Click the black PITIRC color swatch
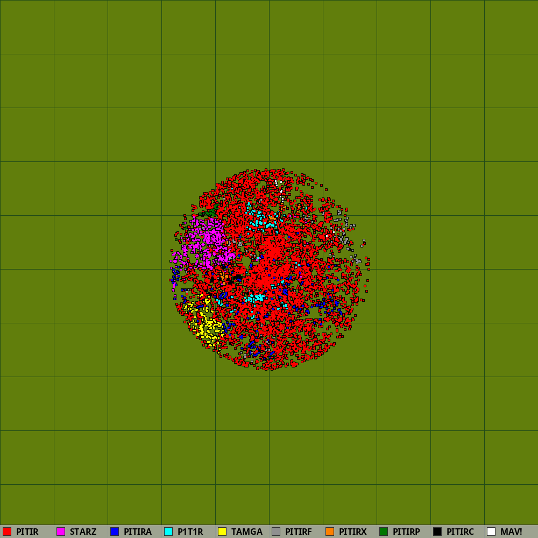This screenshot has height=538, width=538. pyautogui.click(x=437, y=532)
